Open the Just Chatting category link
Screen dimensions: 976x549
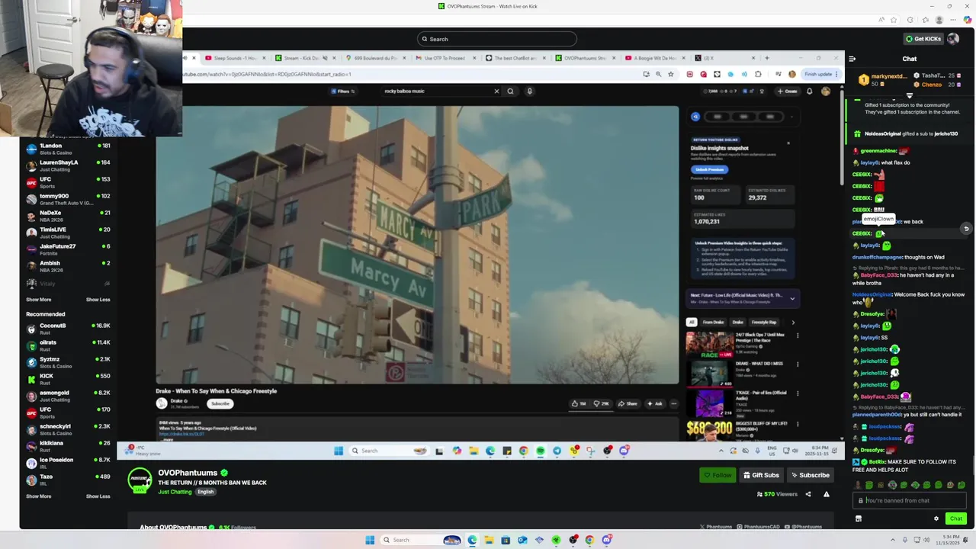175,492
